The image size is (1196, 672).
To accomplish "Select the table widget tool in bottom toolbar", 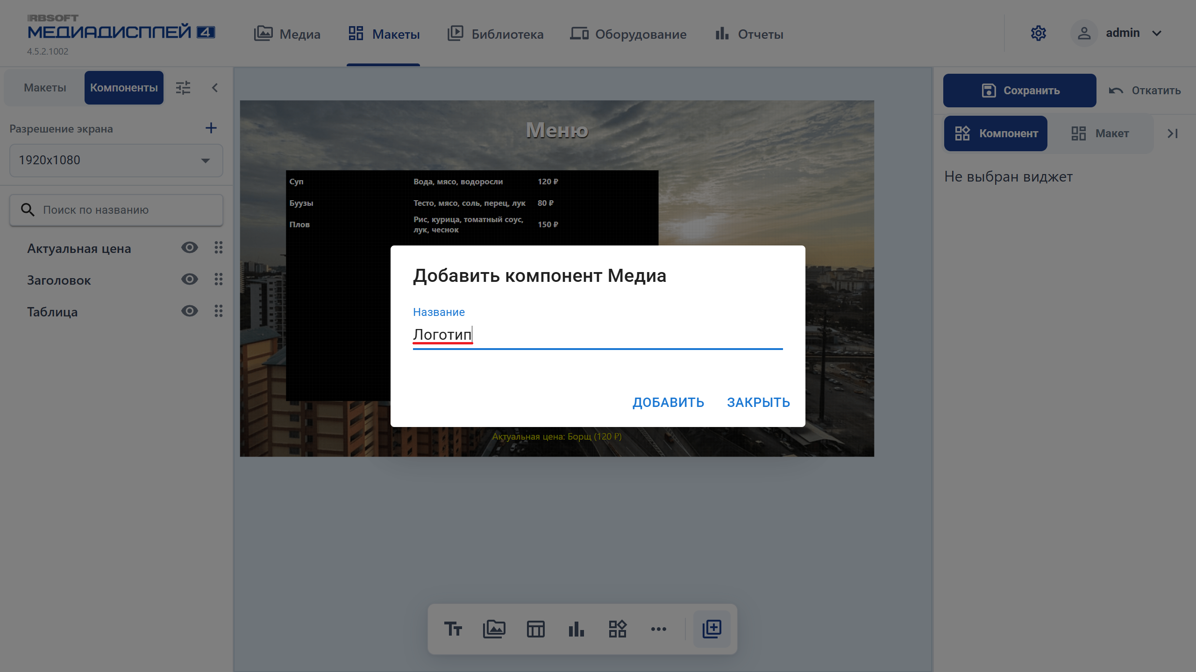I will point(535,629).
